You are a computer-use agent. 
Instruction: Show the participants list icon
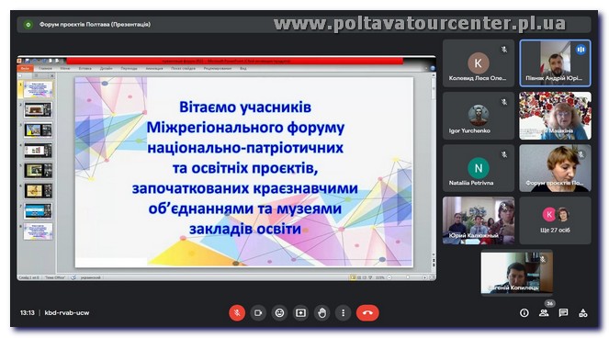coord(544,313)
